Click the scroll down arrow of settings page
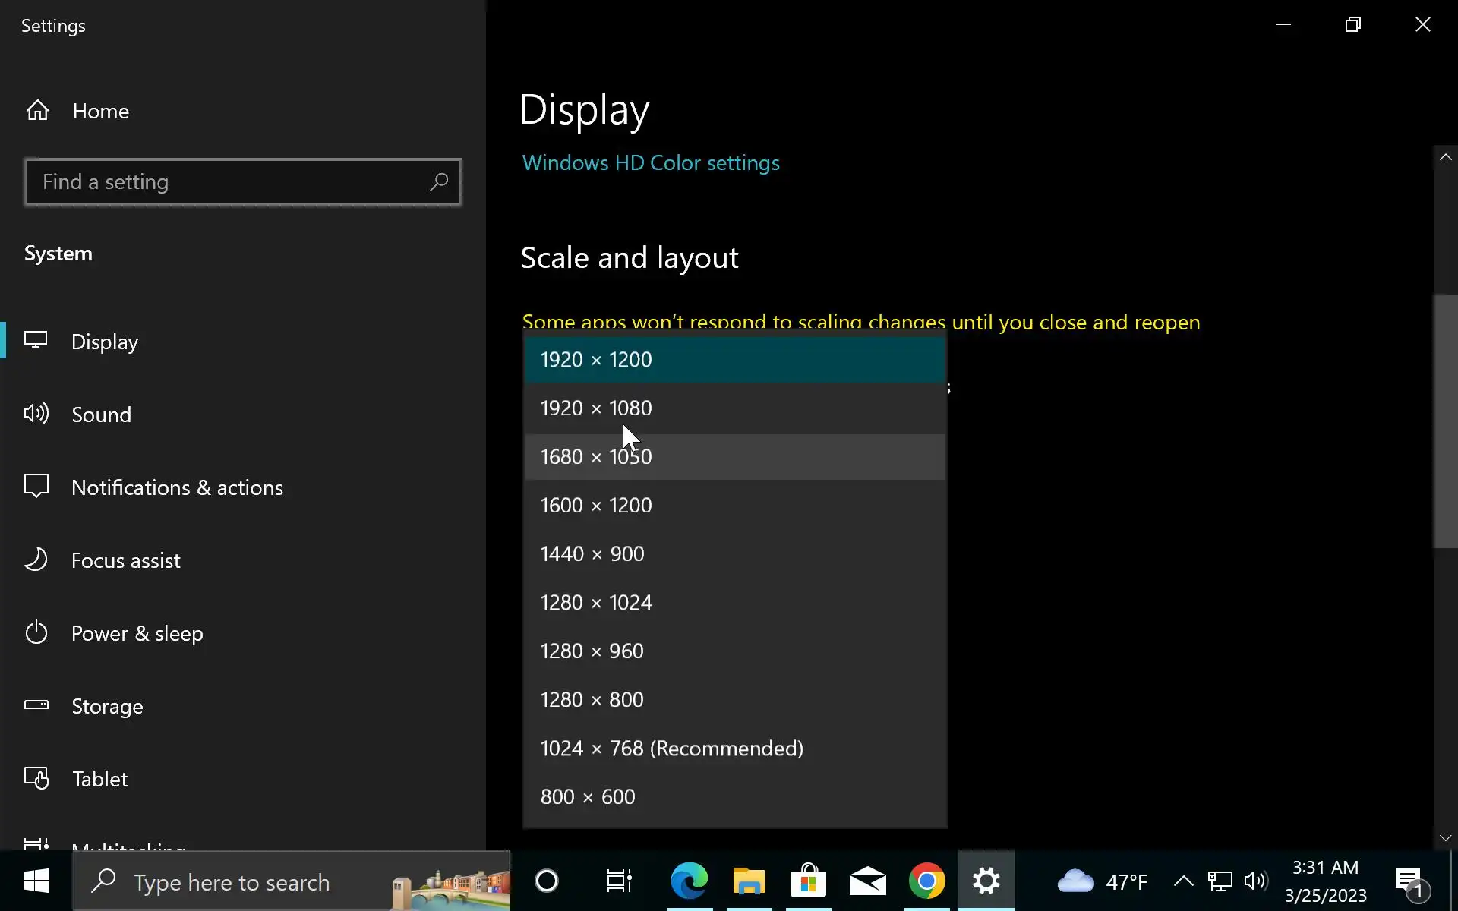The width and height of the screenshot is (1458, 911). pyautogui.click(x=1445, y=838)
